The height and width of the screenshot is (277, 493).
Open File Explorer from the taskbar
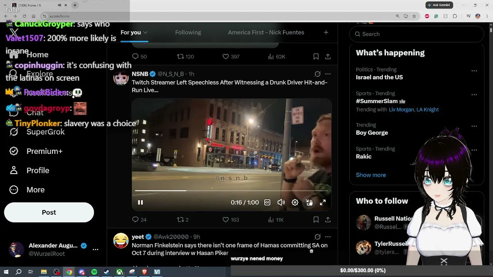[44, 272]
